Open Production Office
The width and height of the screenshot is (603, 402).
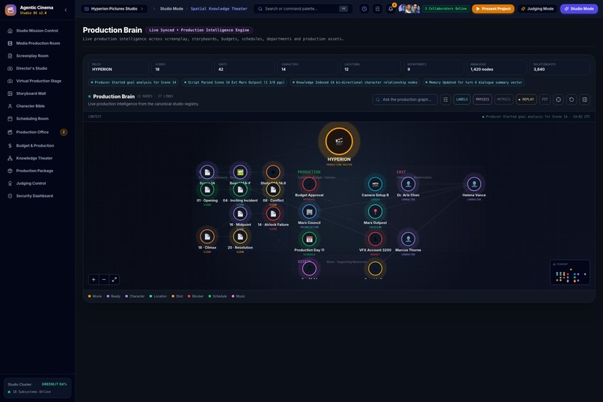pyautogui.click(x=37, y=132)
